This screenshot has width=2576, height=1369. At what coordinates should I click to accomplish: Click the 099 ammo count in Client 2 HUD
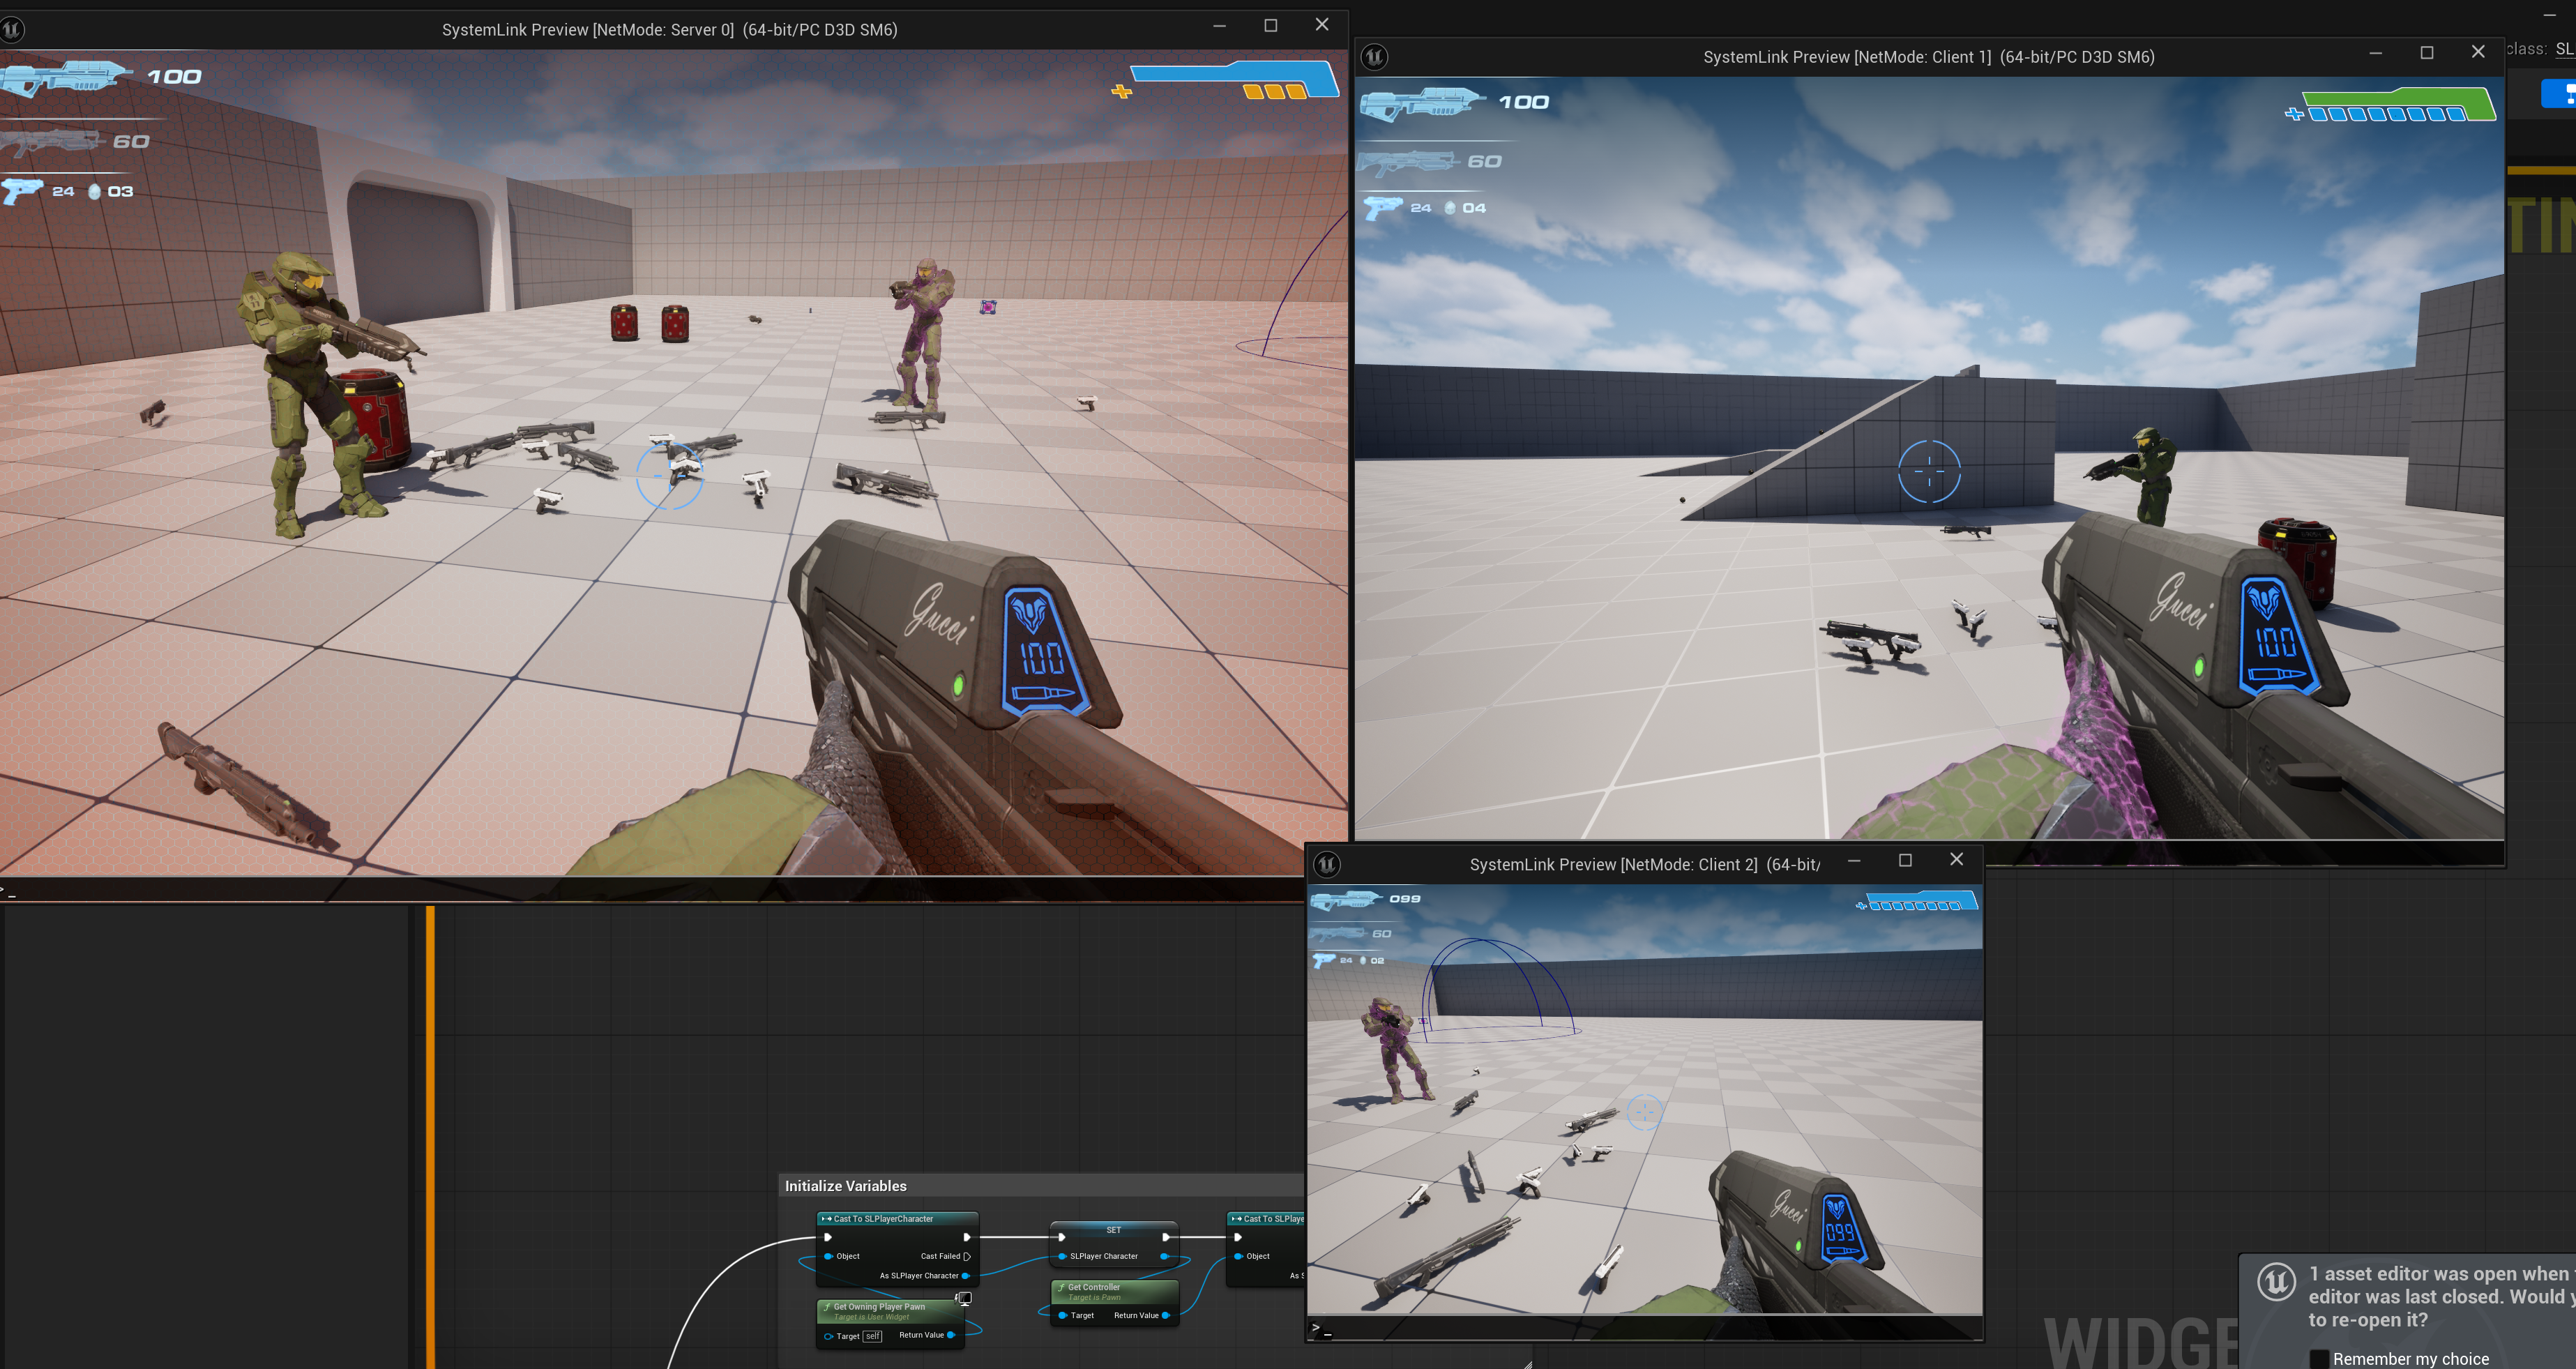pyautogui.click(x=1405, y=899)
